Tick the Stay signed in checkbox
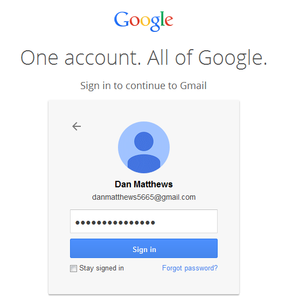 (x=73, y=268)
